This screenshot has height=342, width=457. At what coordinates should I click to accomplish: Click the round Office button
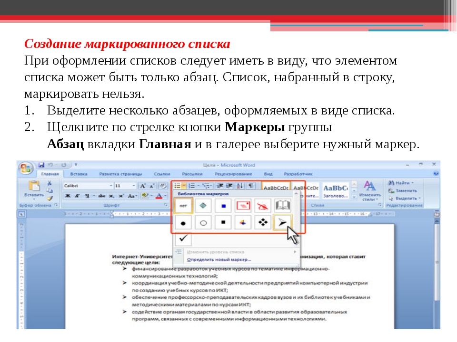tap(26, 168)
